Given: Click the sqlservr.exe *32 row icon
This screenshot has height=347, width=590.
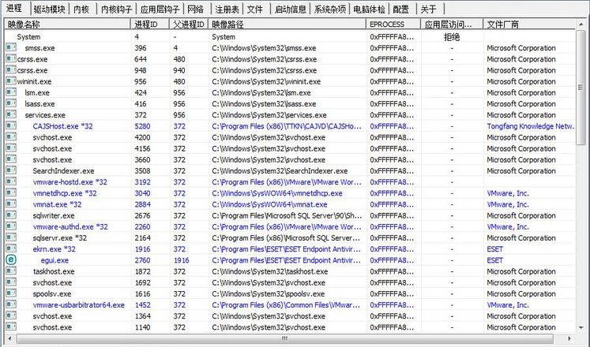Looking at the screenshot, I should tap(11, 237).
